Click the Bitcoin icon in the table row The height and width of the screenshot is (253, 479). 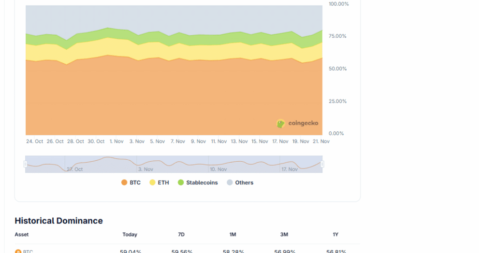pos(18,252)
